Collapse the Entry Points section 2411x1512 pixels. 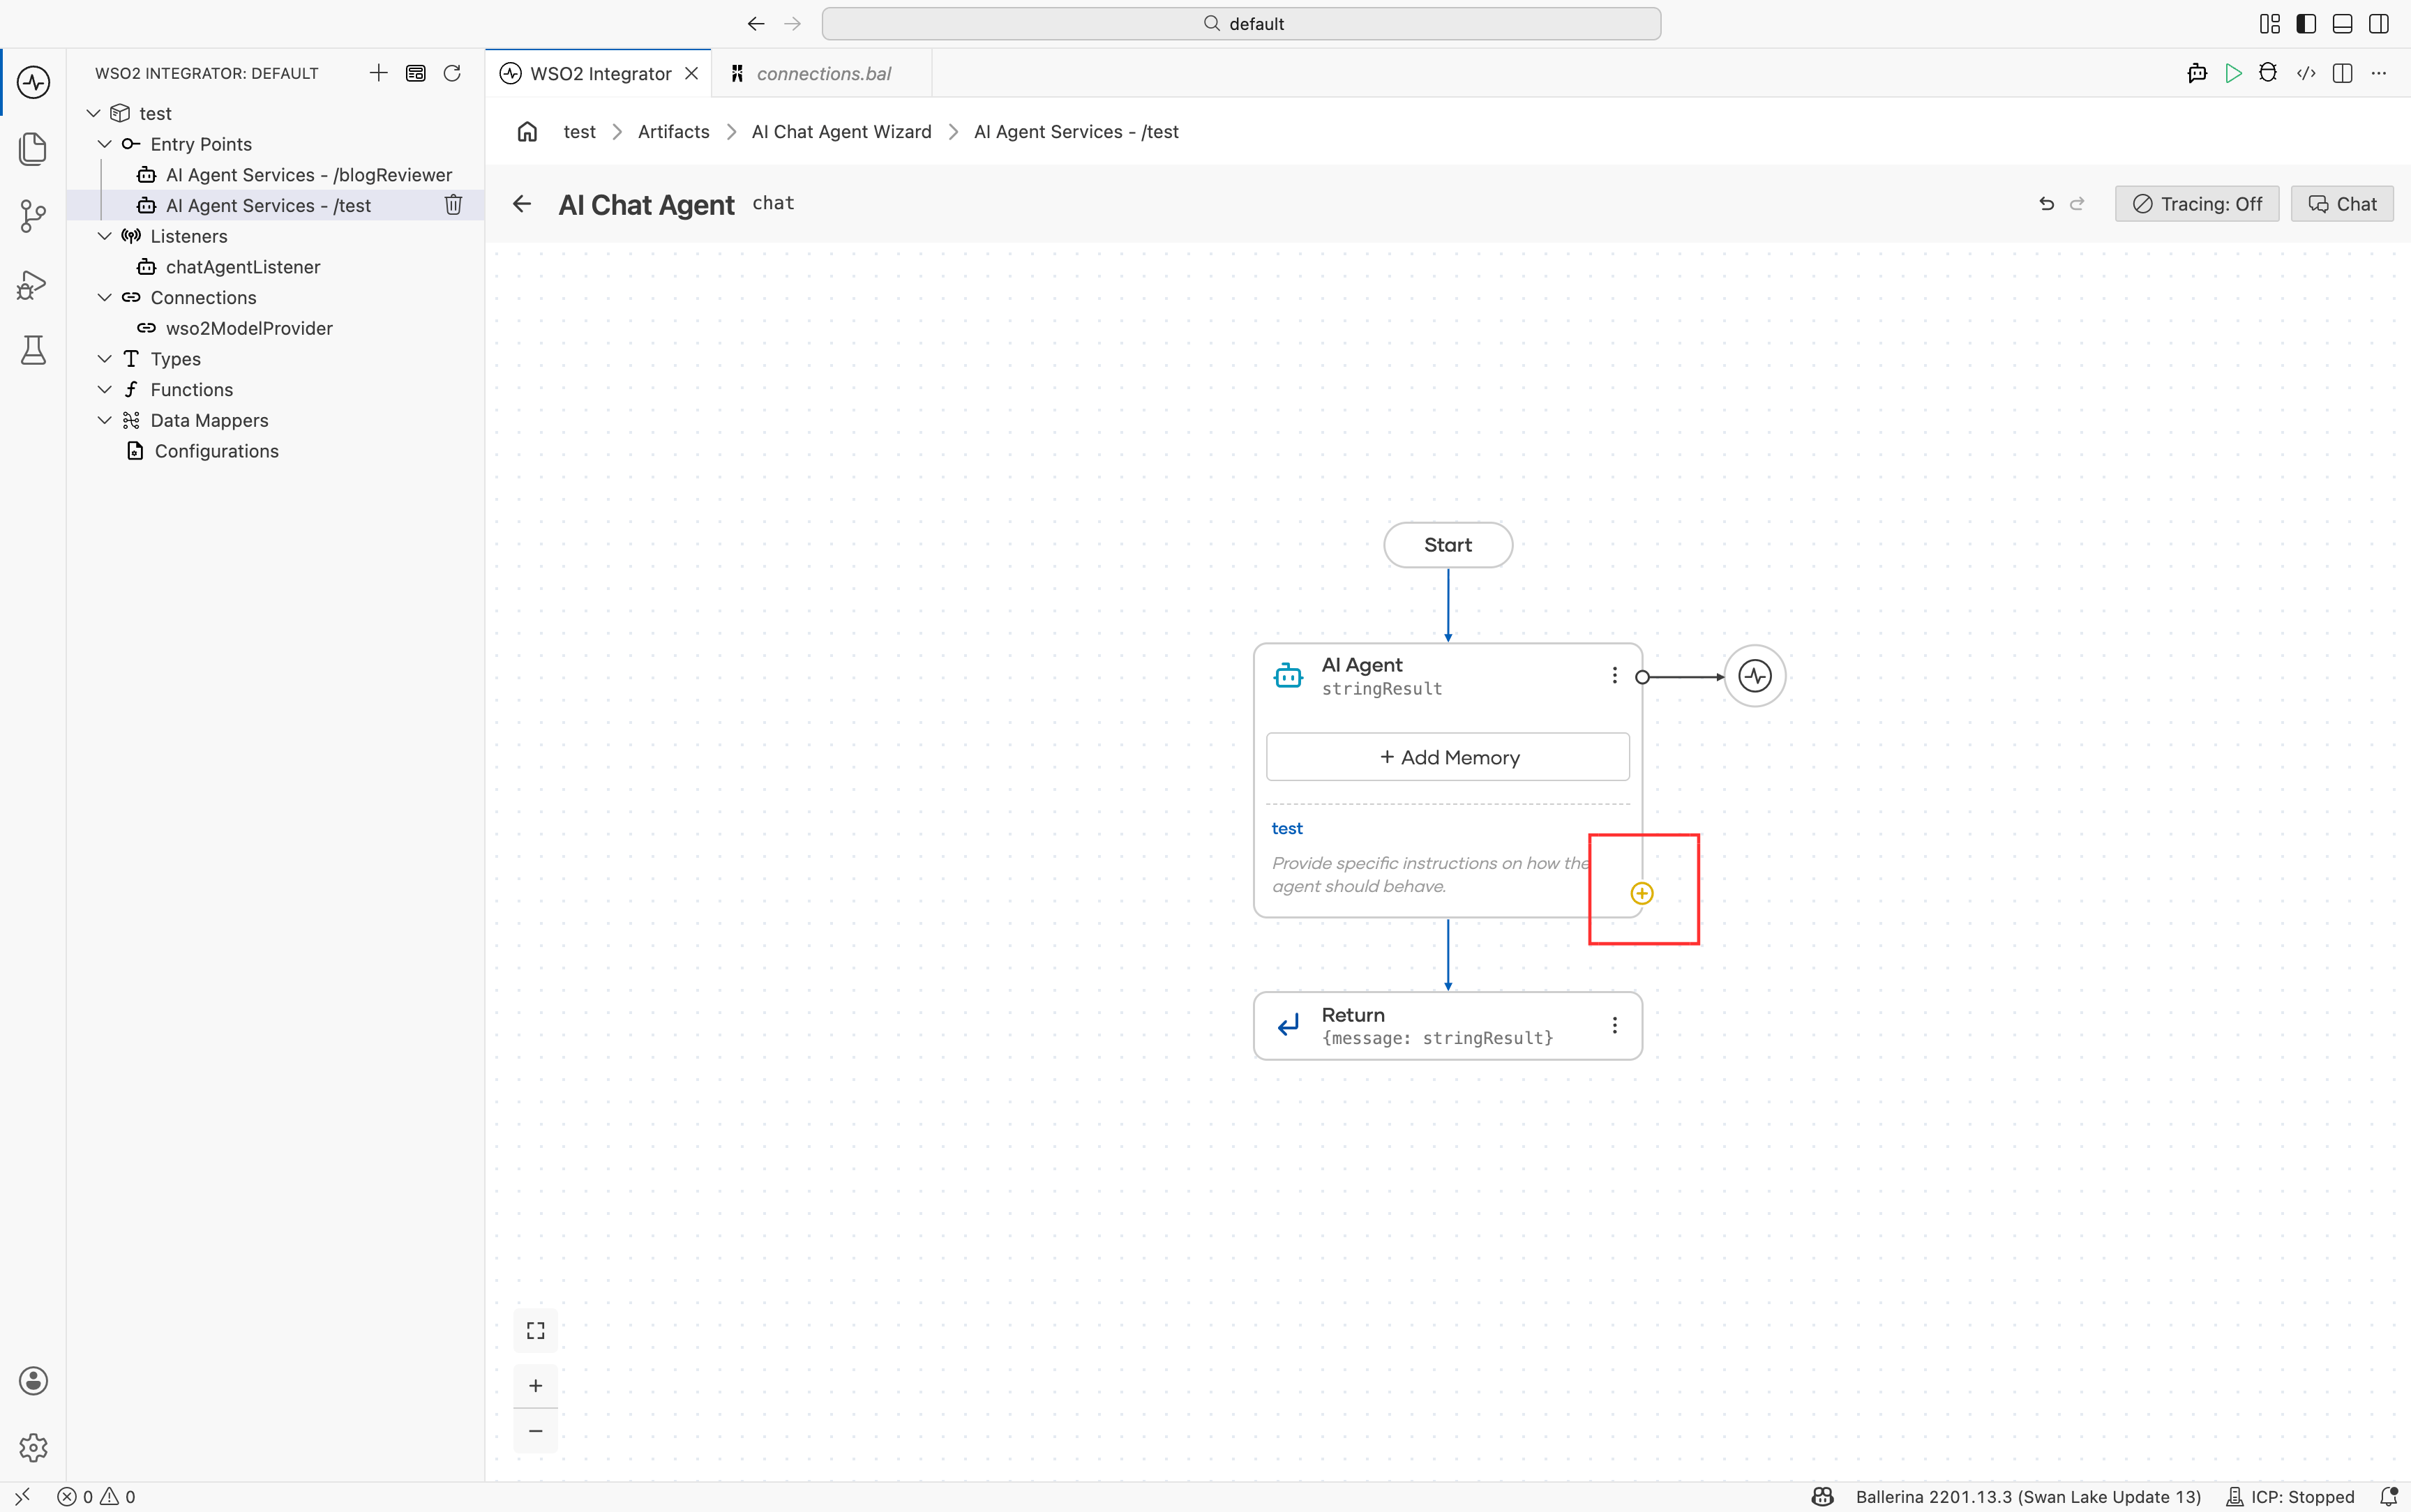[x=104, y=144]
